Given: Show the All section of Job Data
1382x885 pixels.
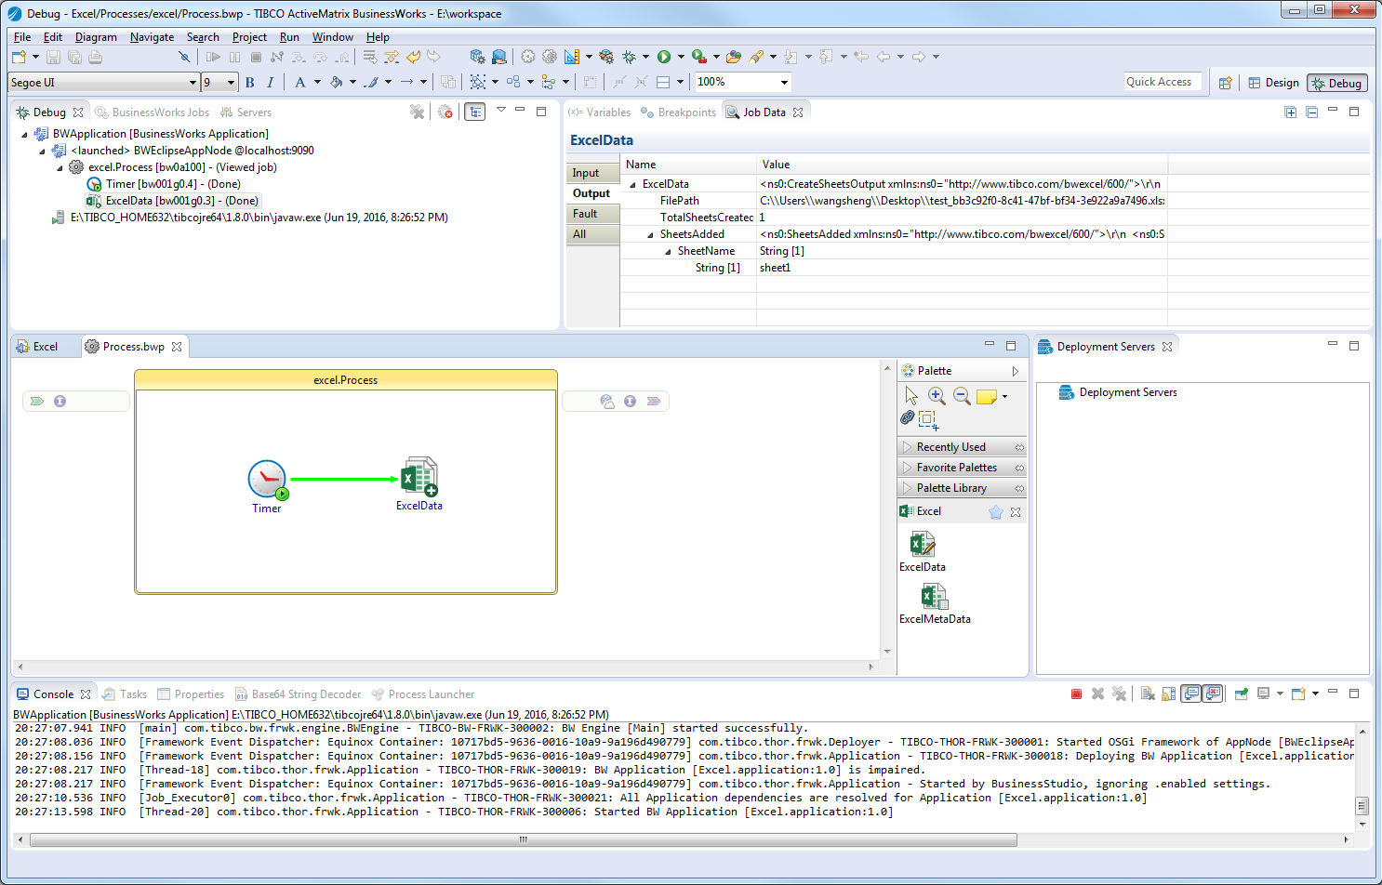Looking at the screenshot, I should (593, 234).
